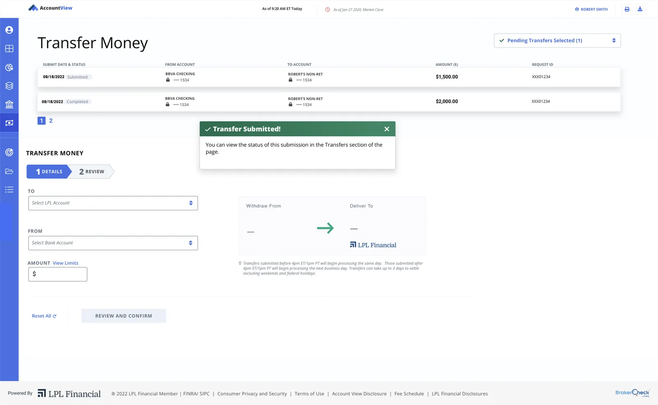Close the Transfer Submitted notification
This screenshot has width=658, height=405.
pos(387,129)
